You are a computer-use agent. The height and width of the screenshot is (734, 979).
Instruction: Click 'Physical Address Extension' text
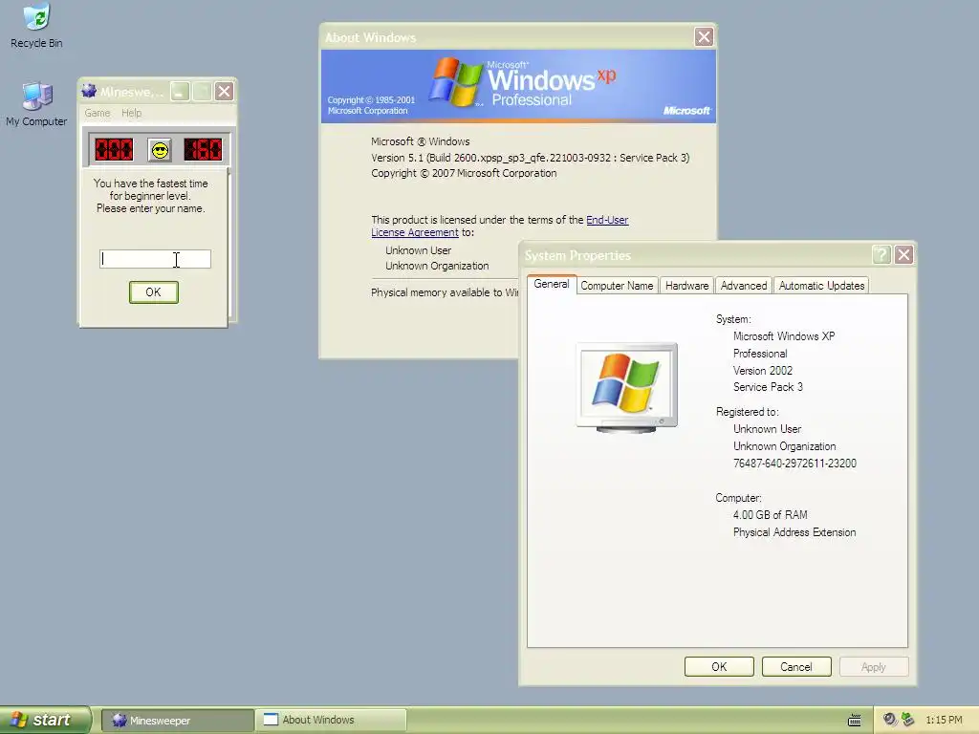(x=794, y=532)
